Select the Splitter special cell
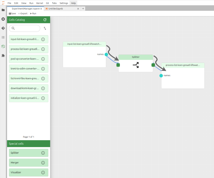 click(x=29, y=153)
